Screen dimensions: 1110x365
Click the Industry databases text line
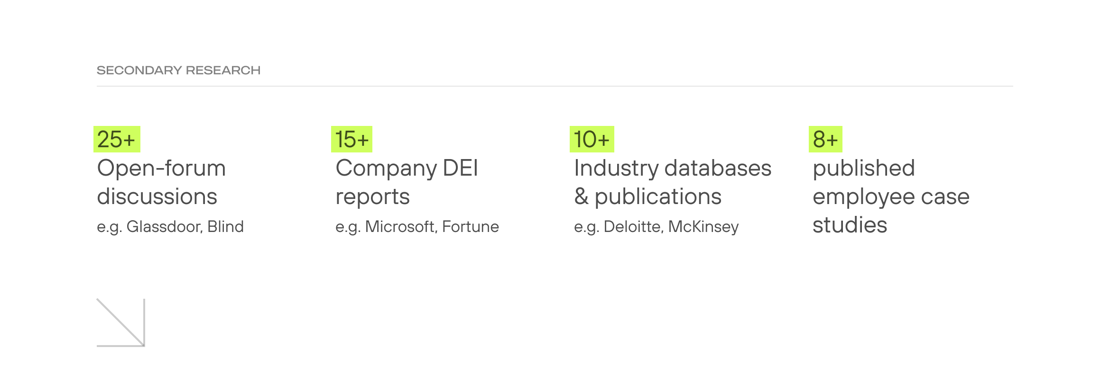(673, 168)
